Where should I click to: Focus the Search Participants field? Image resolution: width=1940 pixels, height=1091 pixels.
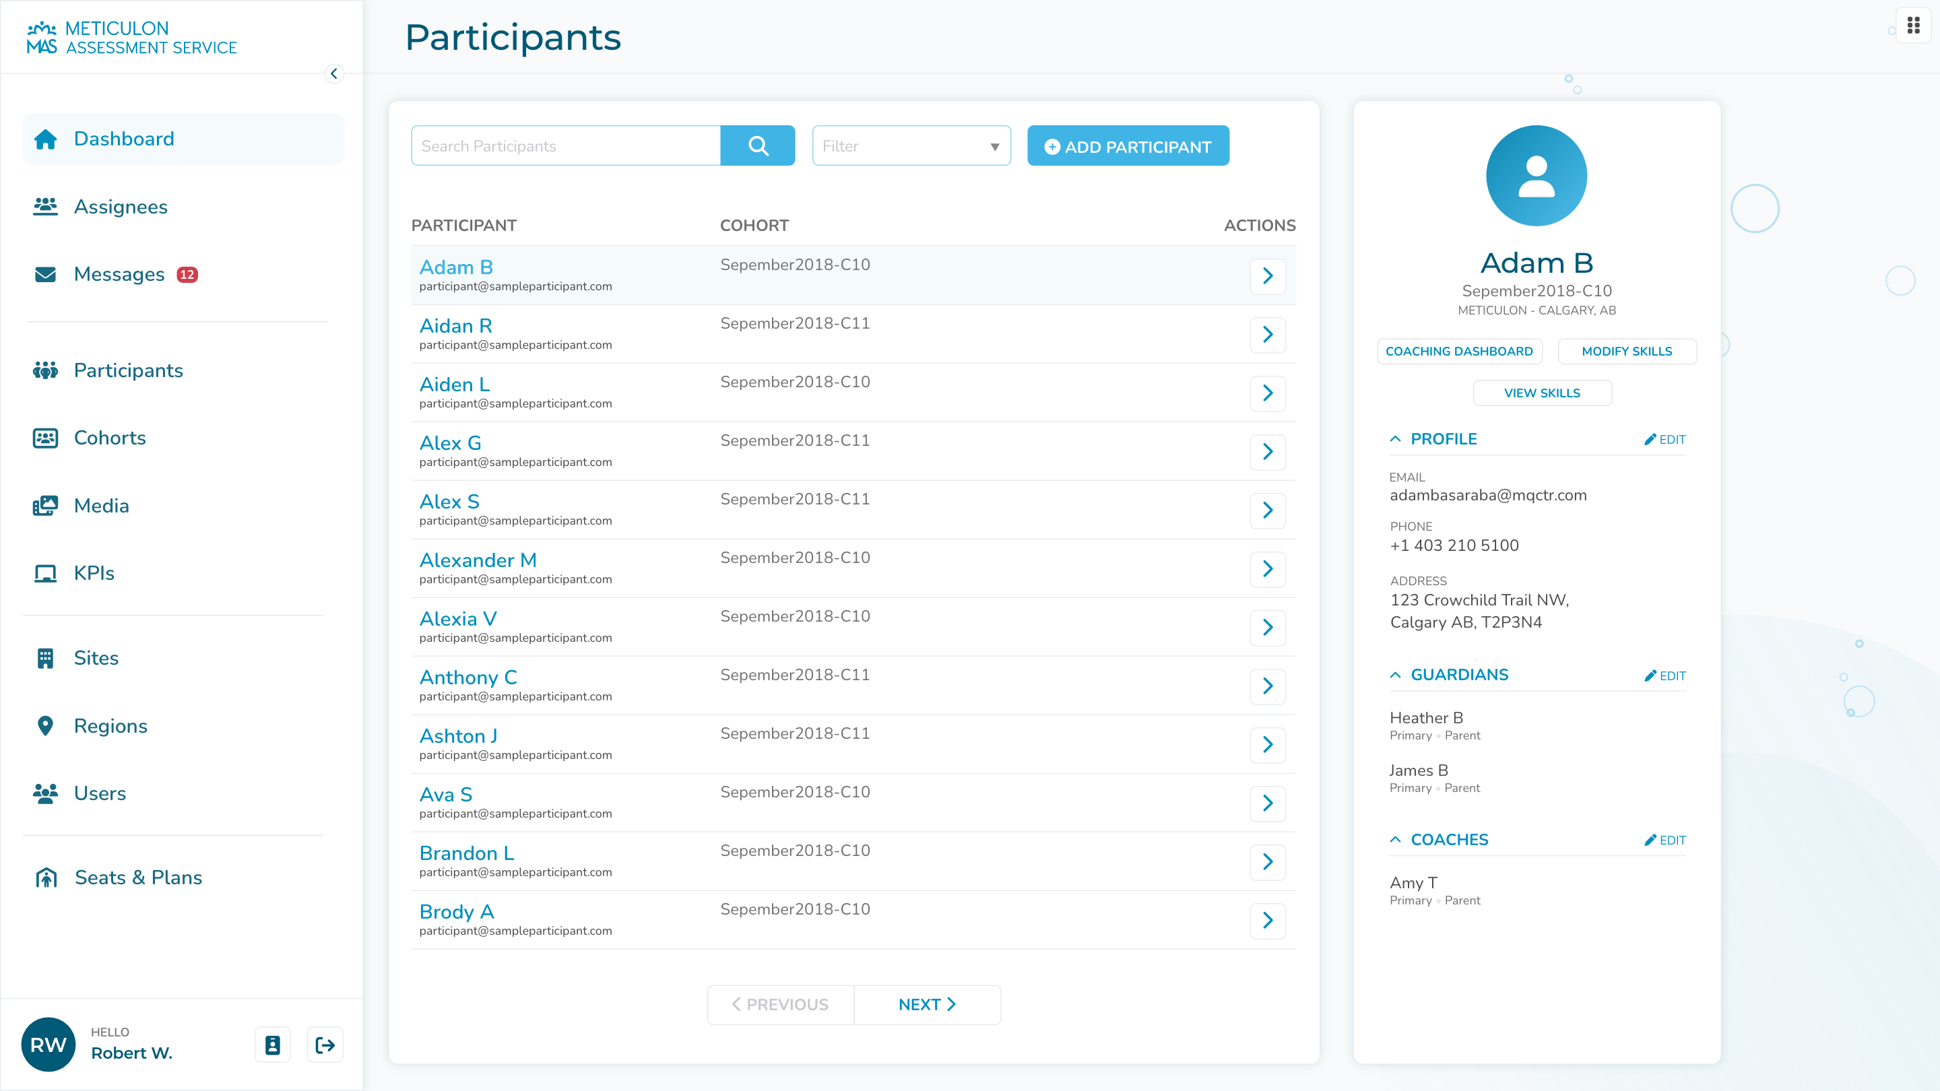(x=566, y=145)
